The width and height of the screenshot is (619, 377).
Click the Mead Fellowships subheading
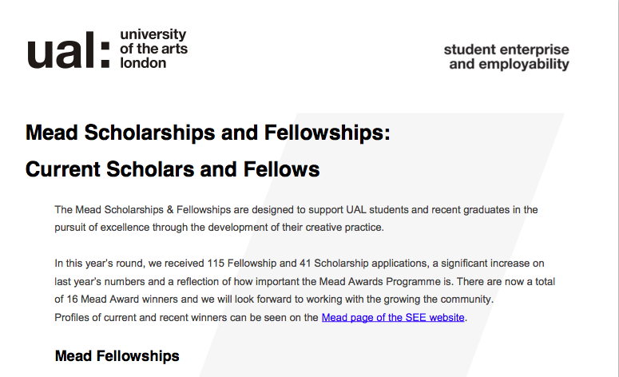pos(117,355)
